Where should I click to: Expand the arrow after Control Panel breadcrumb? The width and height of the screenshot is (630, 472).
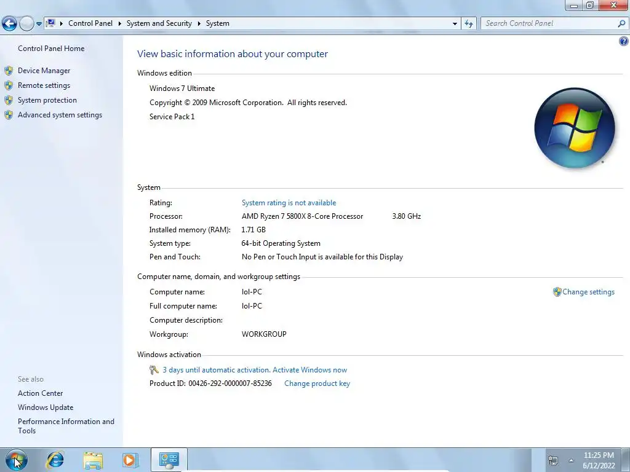(120, 24)
